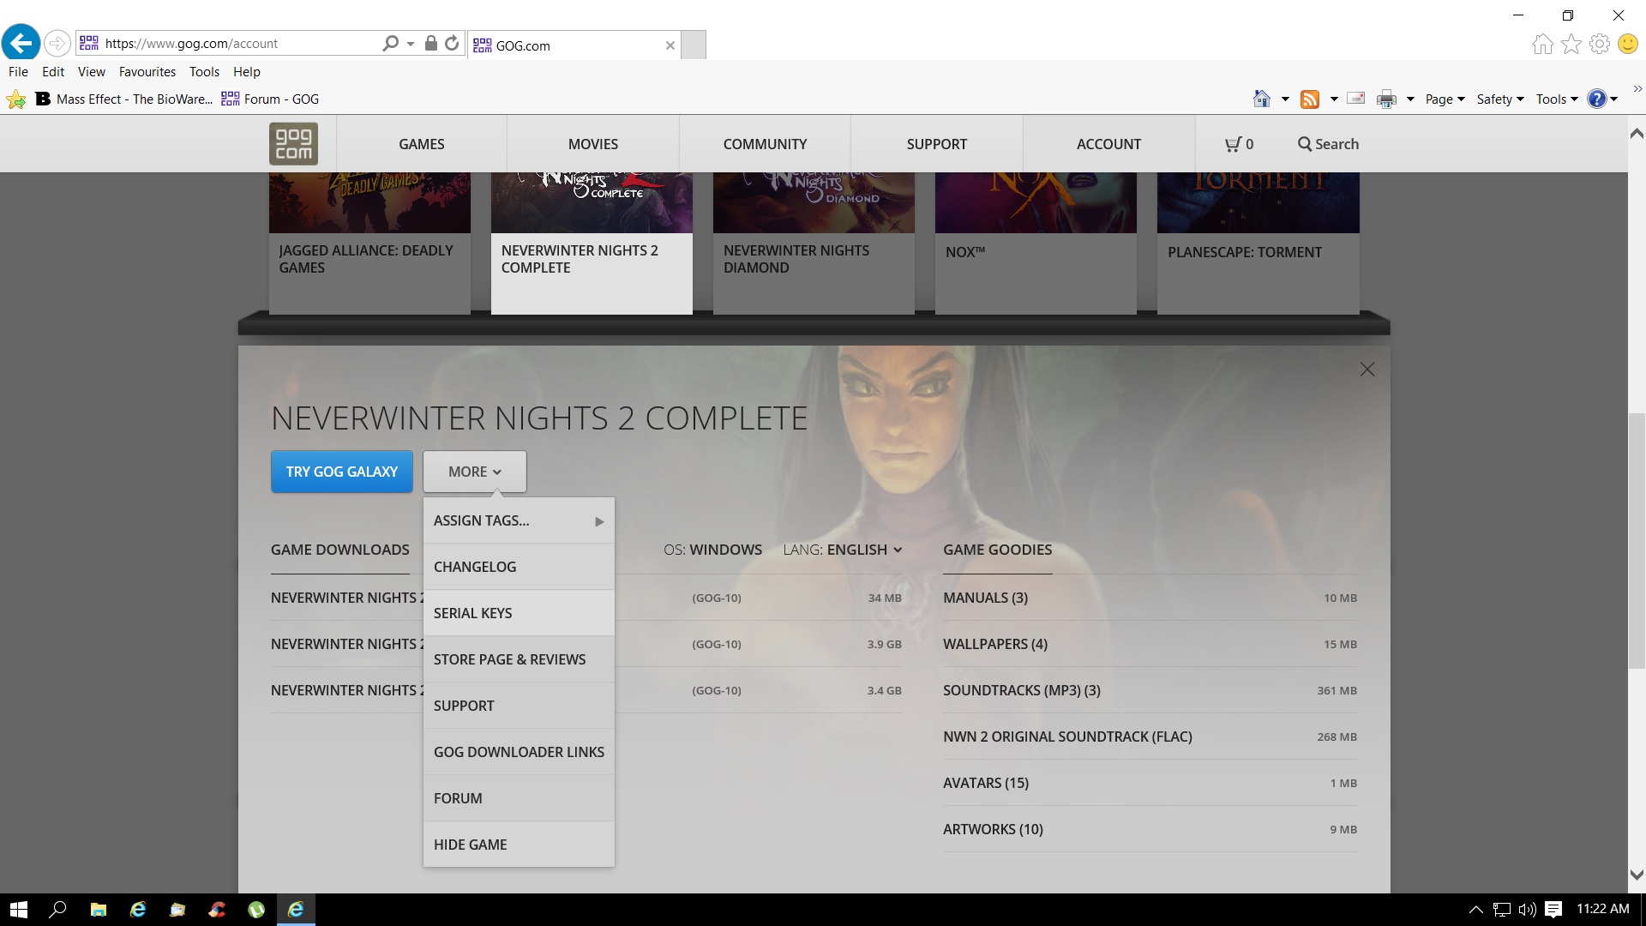The height and width of the screenshot is (926, 1646).
Task: Expand the RSS feeds dropdown arrow
Action: point(1334,99)
